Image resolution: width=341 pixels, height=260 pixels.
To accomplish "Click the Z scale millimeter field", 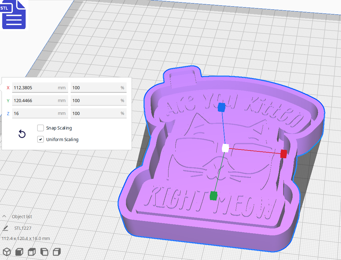I will [x=40, y=113].
